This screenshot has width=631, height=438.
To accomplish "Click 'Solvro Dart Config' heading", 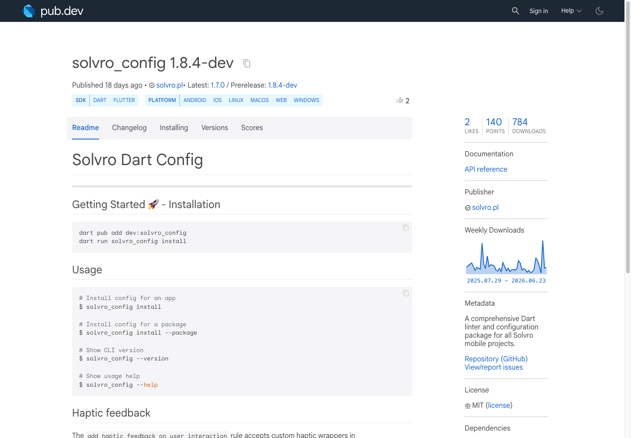I will (x=138, y=160).
